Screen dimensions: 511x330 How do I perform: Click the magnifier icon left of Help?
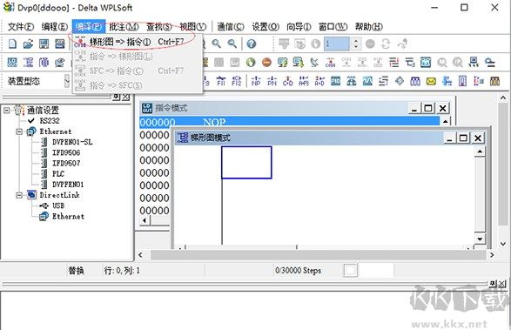pos(232,44)
